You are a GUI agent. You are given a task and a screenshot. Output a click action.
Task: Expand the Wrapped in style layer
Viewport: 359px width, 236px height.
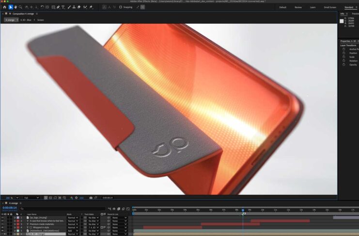pyautogui.click(x=15, y=228)
